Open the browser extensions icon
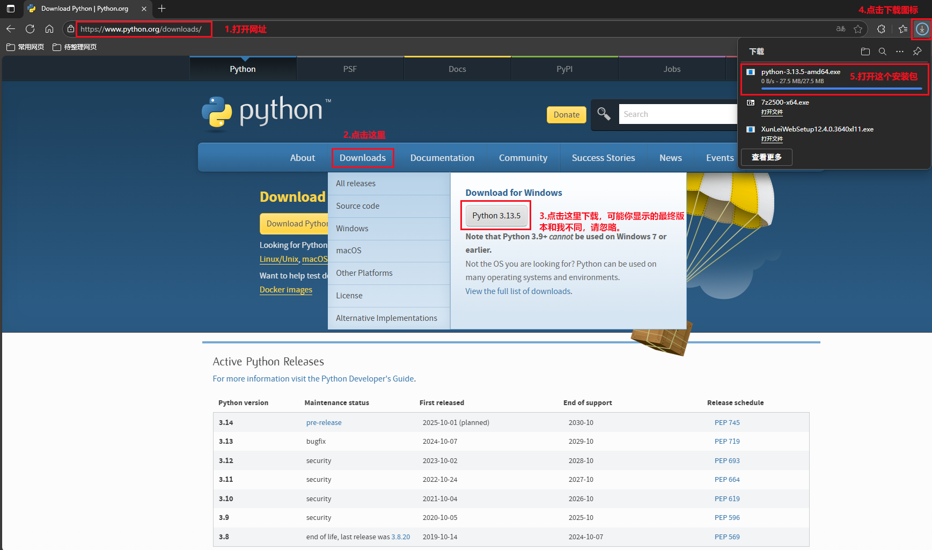The width and height of the screenshot is (932, 550). click(881, 29)
